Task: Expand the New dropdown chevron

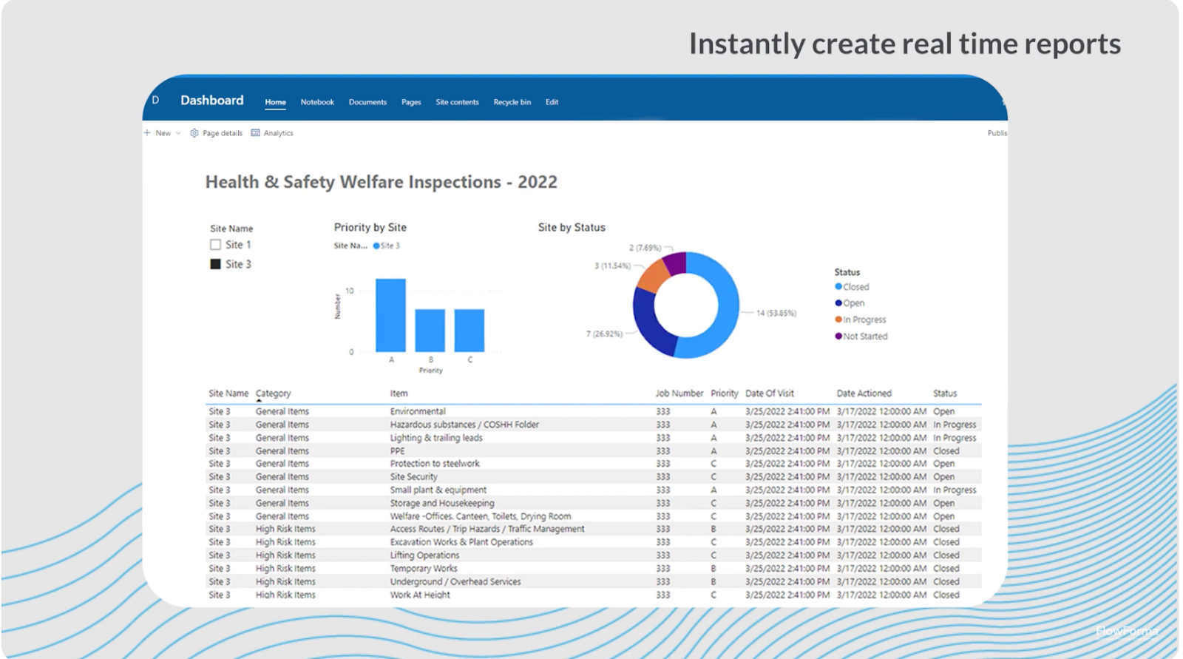Action: pos(178,133)
